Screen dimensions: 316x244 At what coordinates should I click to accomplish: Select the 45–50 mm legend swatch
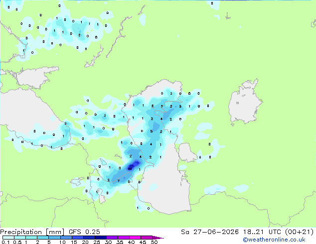click(x=147, y=238)
